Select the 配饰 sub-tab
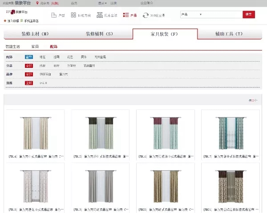 pyautogui.click(x=54, y=46)
